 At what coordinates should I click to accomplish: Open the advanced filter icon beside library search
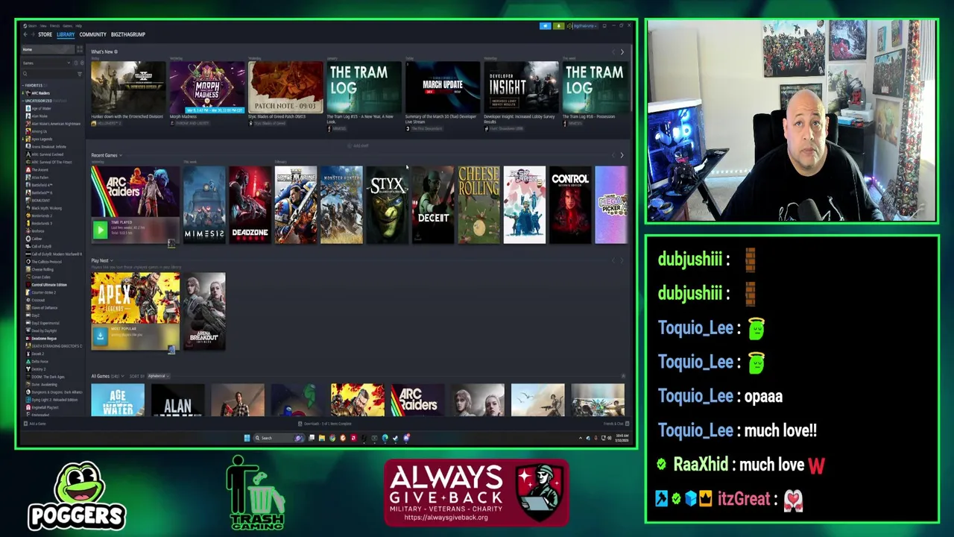80,74
